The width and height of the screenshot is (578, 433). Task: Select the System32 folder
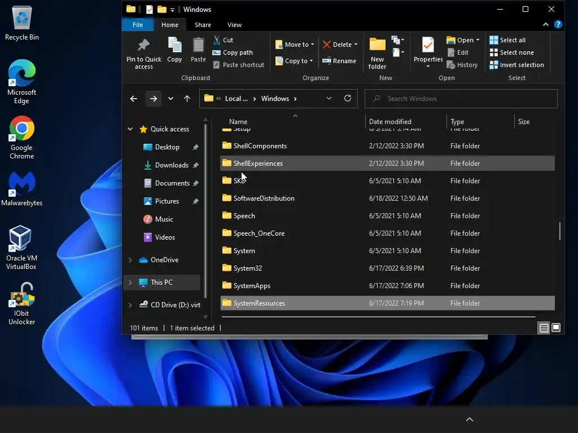(387, 268)
